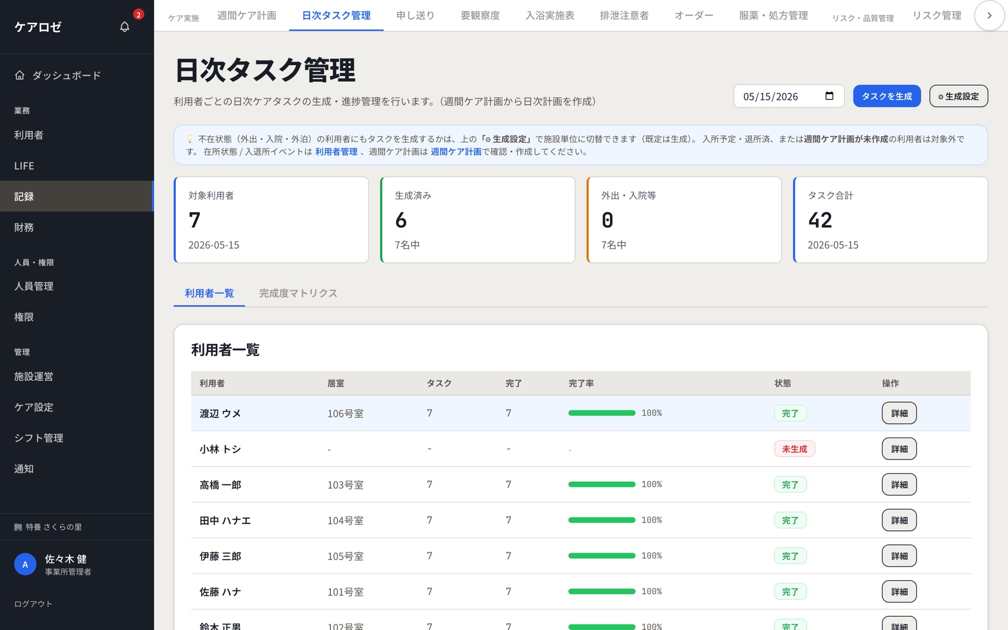The width and height of the screenshot is (1008, 630).
Task: Open 詳細 for 佐藤 ハナ
Action: pos(899,591)
